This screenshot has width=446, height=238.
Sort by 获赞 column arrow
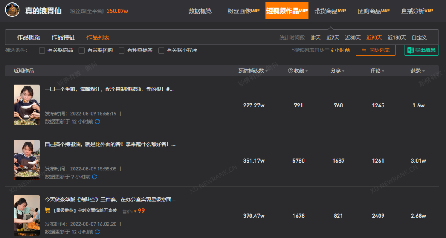(x=424, y=71)
